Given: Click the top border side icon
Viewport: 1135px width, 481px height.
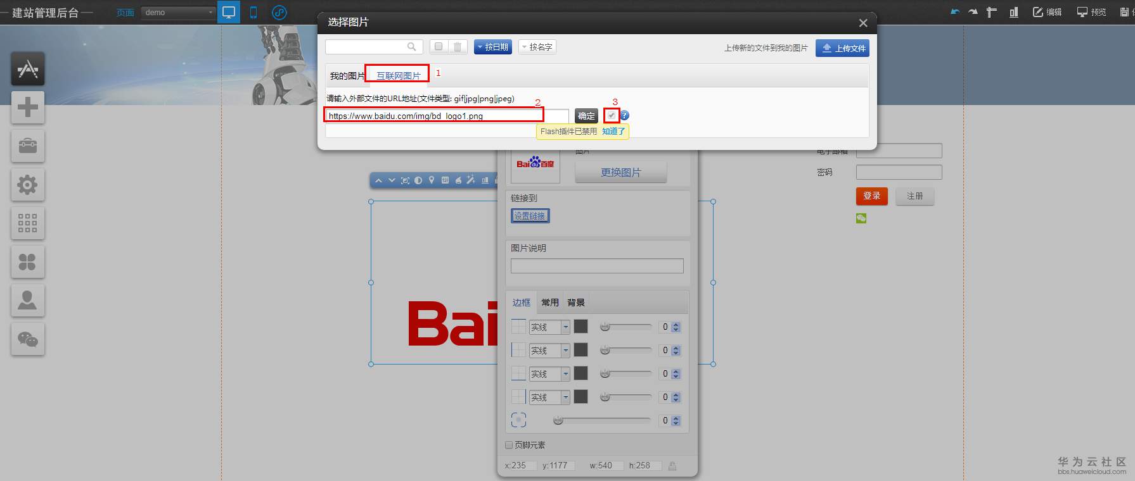Looking at the screenshot, I should pyautogui.click(x=518, y=327).
